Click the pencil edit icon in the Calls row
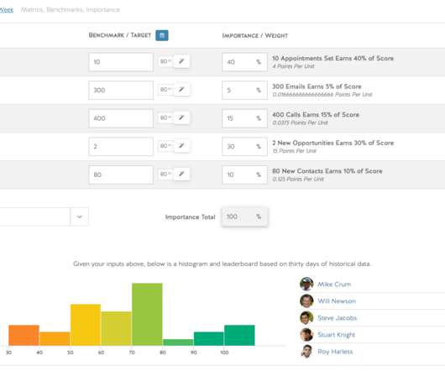 pos(181,118)
